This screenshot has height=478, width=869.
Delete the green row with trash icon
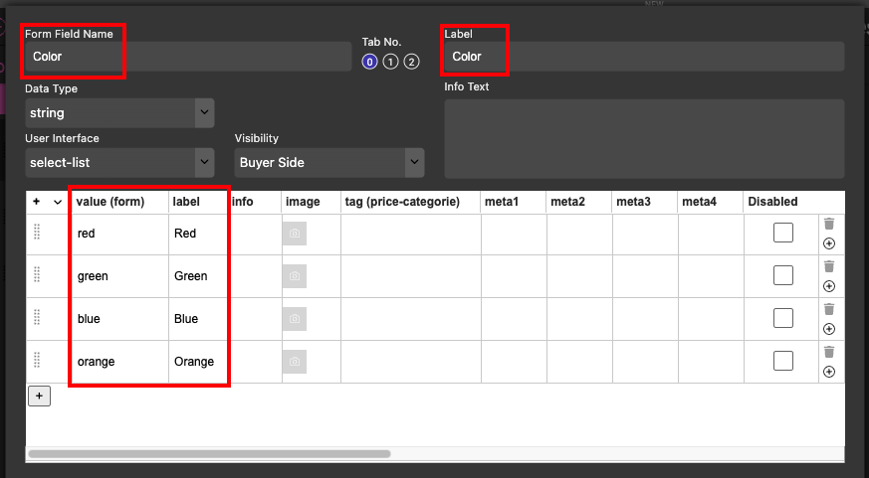[x=828, y=266]
